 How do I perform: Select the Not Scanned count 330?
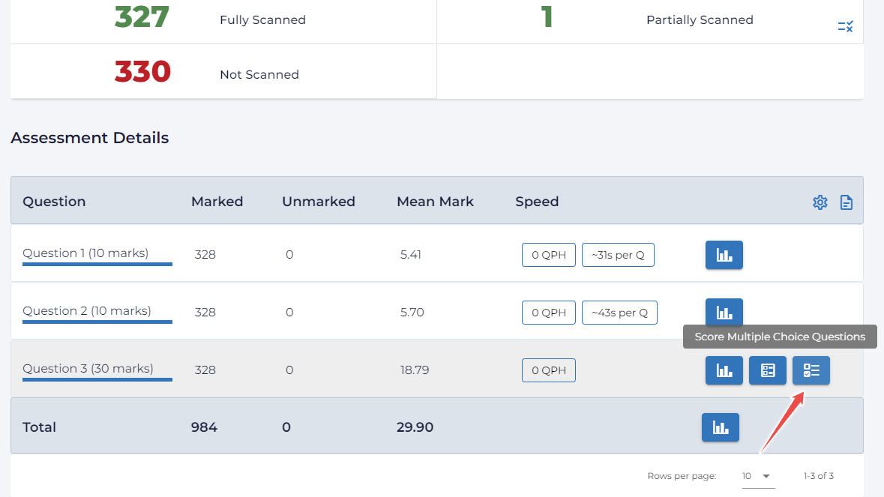142,73
